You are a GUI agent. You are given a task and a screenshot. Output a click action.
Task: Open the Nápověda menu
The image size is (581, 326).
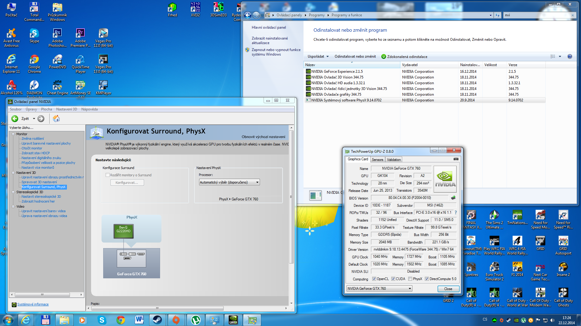click(90, 109)
